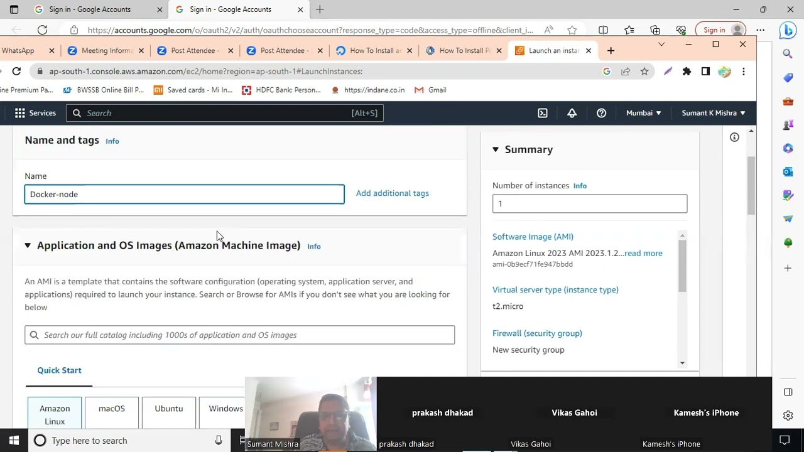
Task: Click the AWS page vertical scrollbar
Action: pyautogui.click(x=751, y=185)
